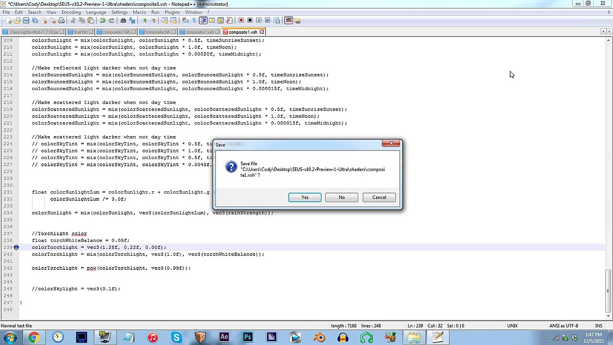
Task: Open Find with the binoculars icon
Action: [x=123, y=21]
